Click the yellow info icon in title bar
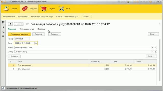Viewport: 163px width, 91px height. (151, 2)
